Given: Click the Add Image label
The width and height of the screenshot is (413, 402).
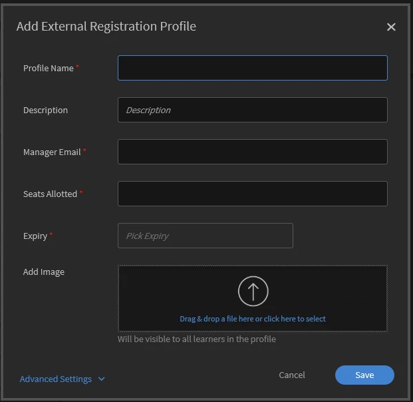Looking at the screenshot, I should point(44,272).
